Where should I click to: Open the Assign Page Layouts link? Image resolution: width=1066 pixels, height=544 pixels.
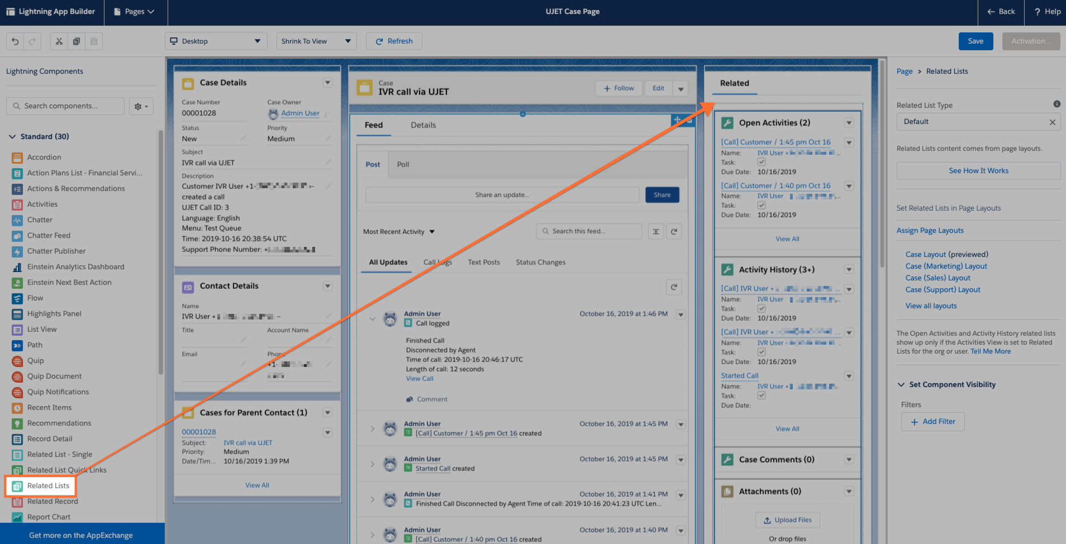click(930, 231)
